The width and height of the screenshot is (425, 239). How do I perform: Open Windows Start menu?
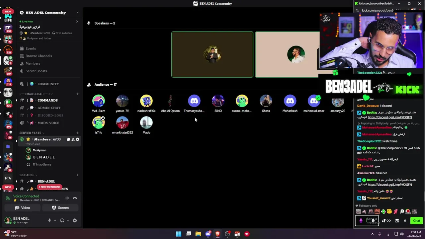point(179,234)
